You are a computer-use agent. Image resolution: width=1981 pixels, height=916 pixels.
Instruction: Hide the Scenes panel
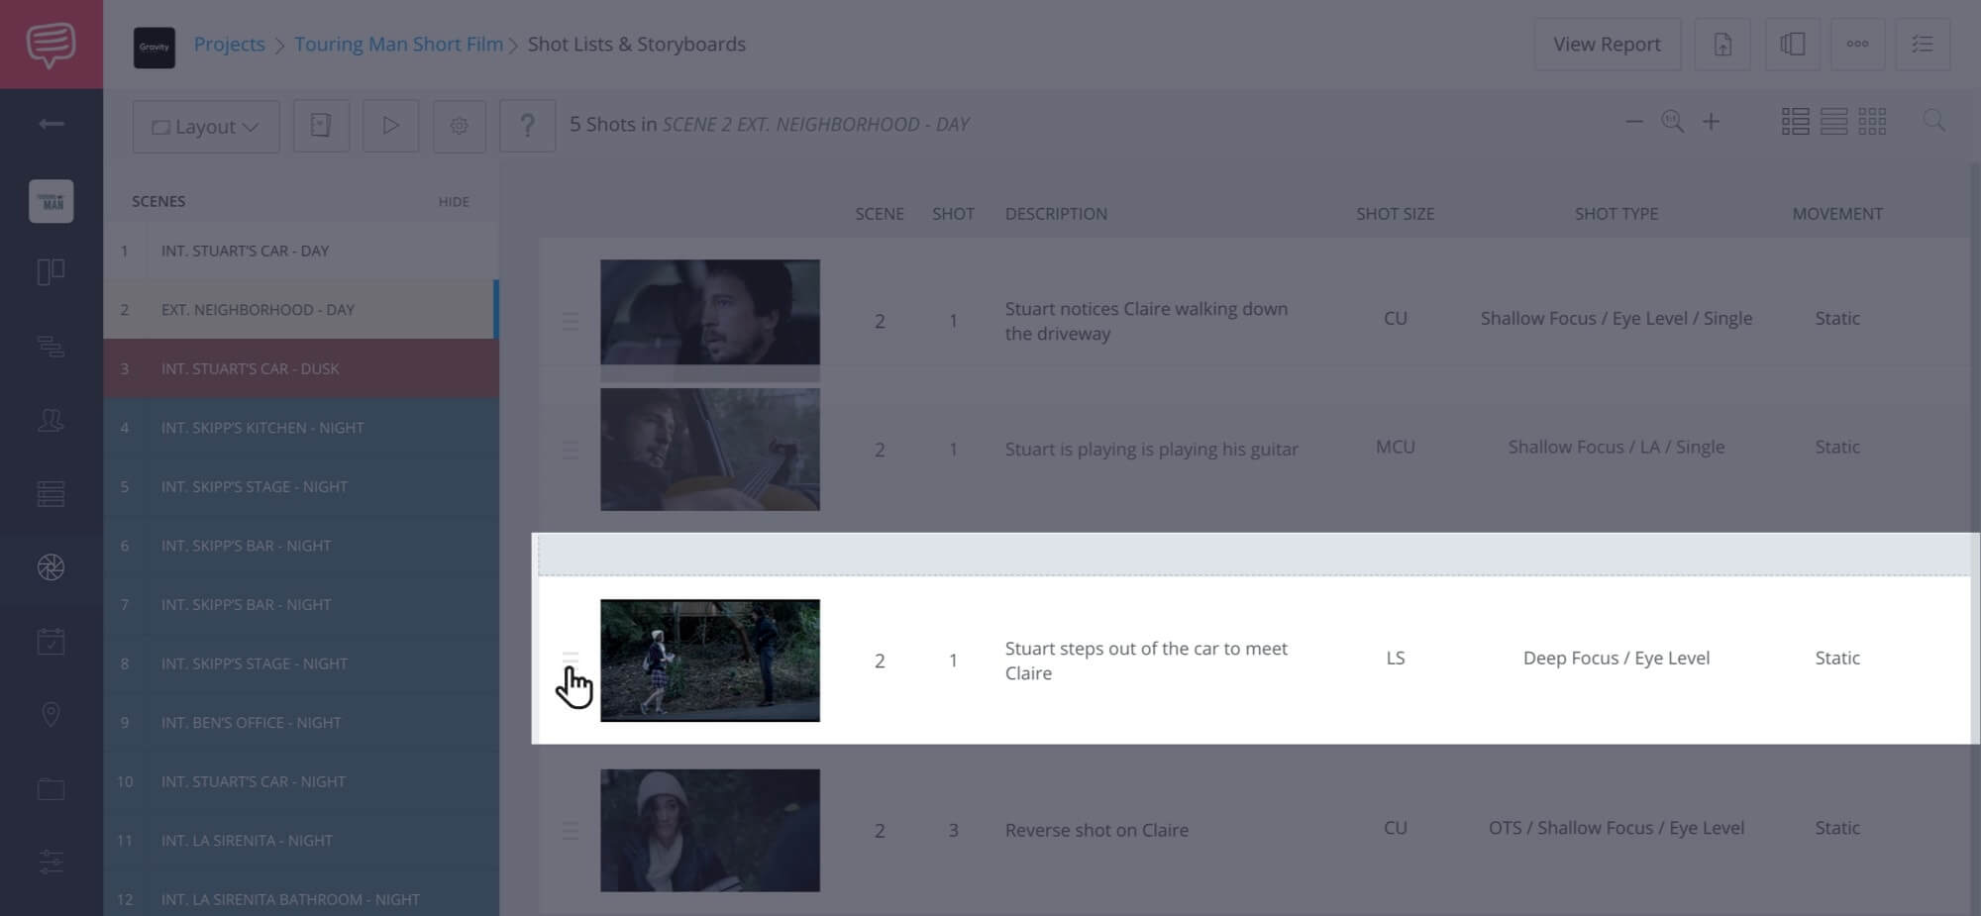pos(454,202)
